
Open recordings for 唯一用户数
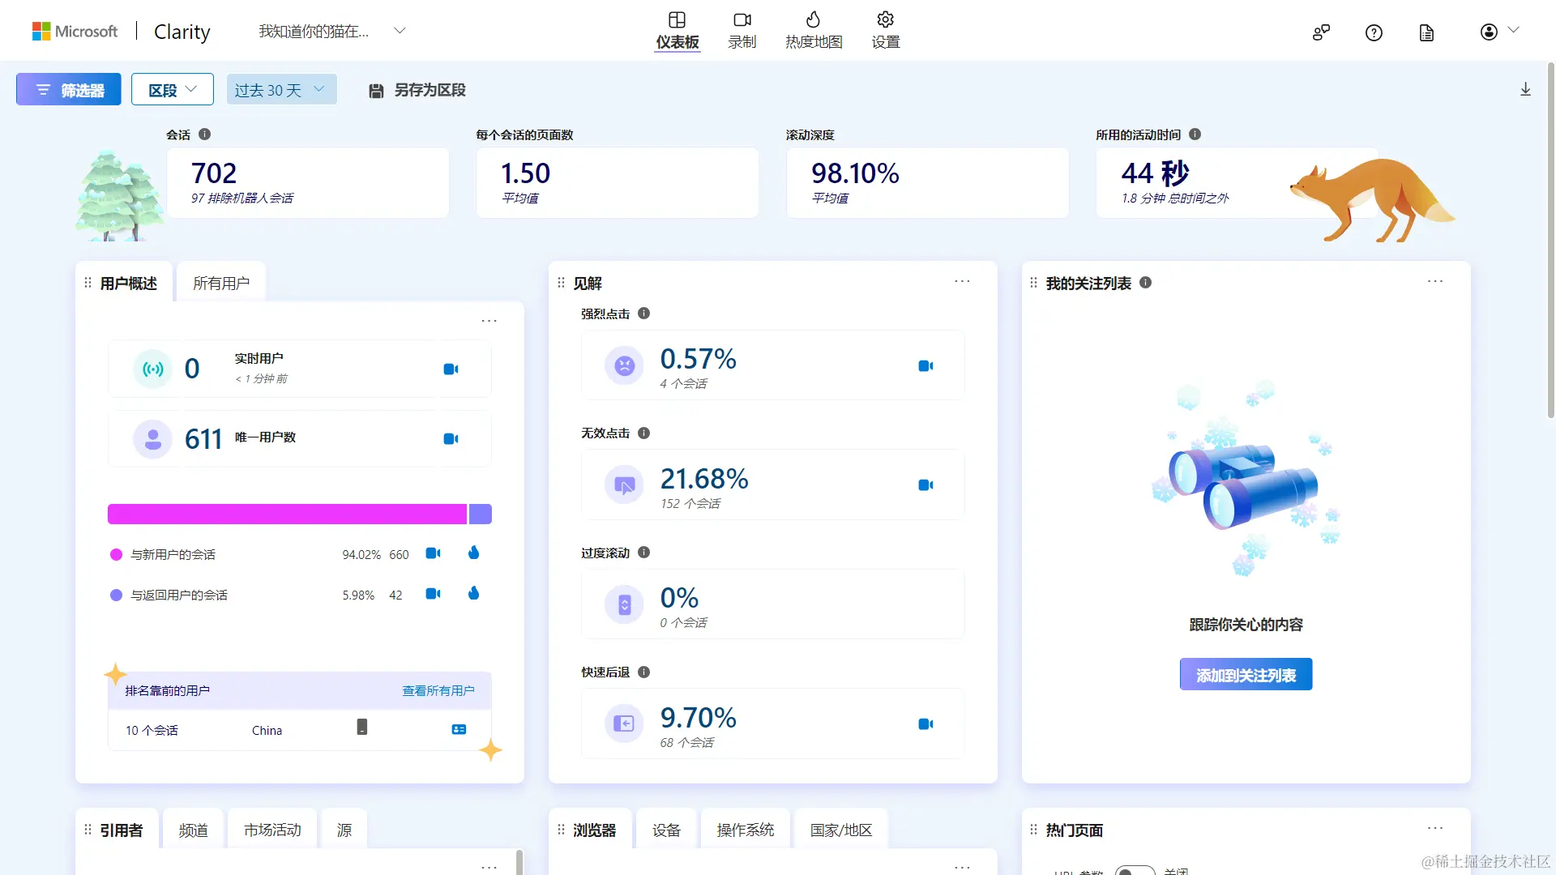pos(451,439)
